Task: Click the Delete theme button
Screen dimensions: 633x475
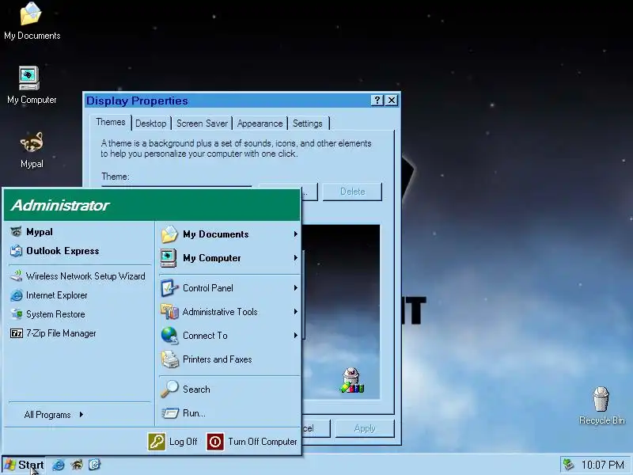Action: pyautogui.click(x=352, y=192)
